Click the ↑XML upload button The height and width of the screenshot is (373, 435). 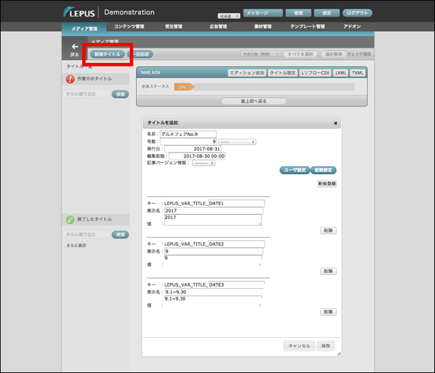point(358,73)
